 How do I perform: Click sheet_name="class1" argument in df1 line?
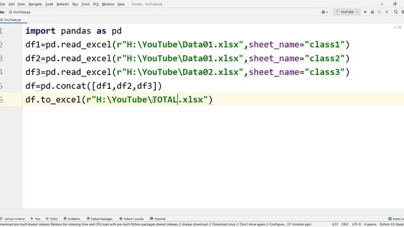point(297,45)
